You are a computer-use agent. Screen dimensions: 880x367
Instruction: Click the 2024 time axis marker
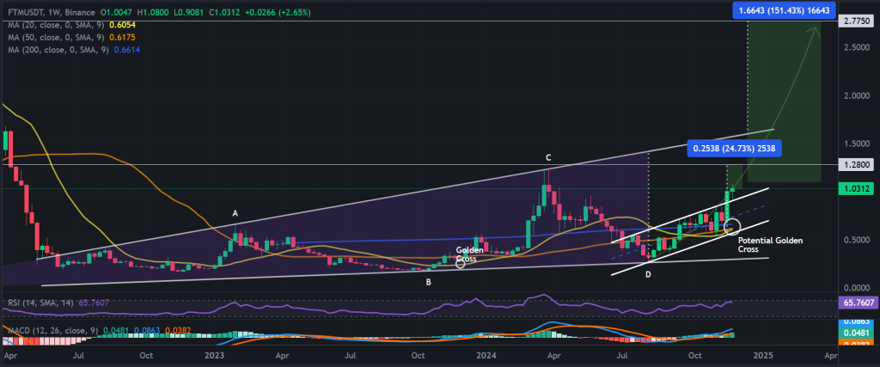click(x=487, y=354)
